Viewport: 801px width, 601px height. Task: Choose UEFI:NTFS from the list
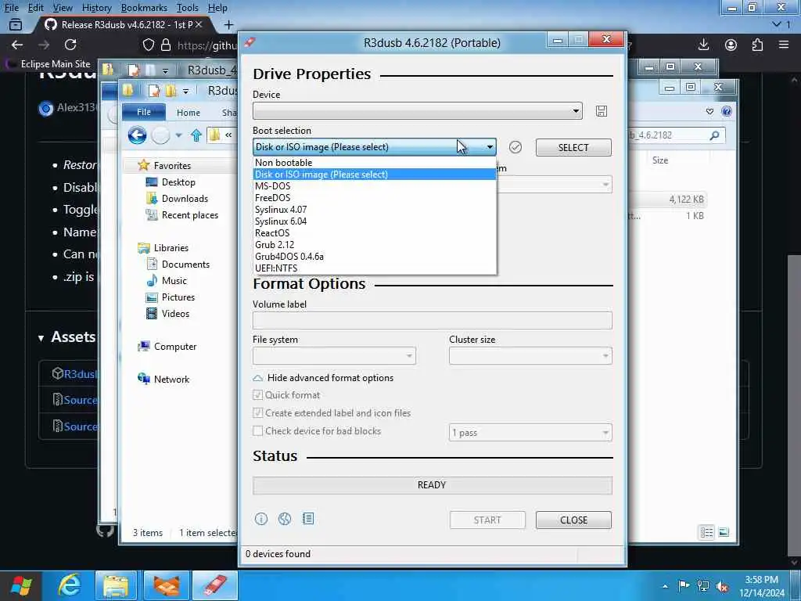pos(375,268)
